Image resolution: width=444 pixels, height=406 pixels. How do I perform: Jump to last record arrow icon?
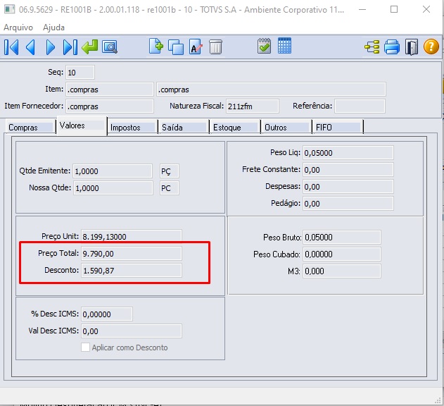click(70, 47)
